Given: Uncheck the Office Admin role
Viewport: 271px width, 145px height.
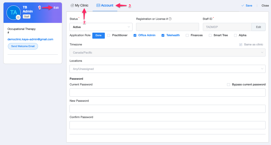Looking at the screenshot, I should [x=135, y=35].
